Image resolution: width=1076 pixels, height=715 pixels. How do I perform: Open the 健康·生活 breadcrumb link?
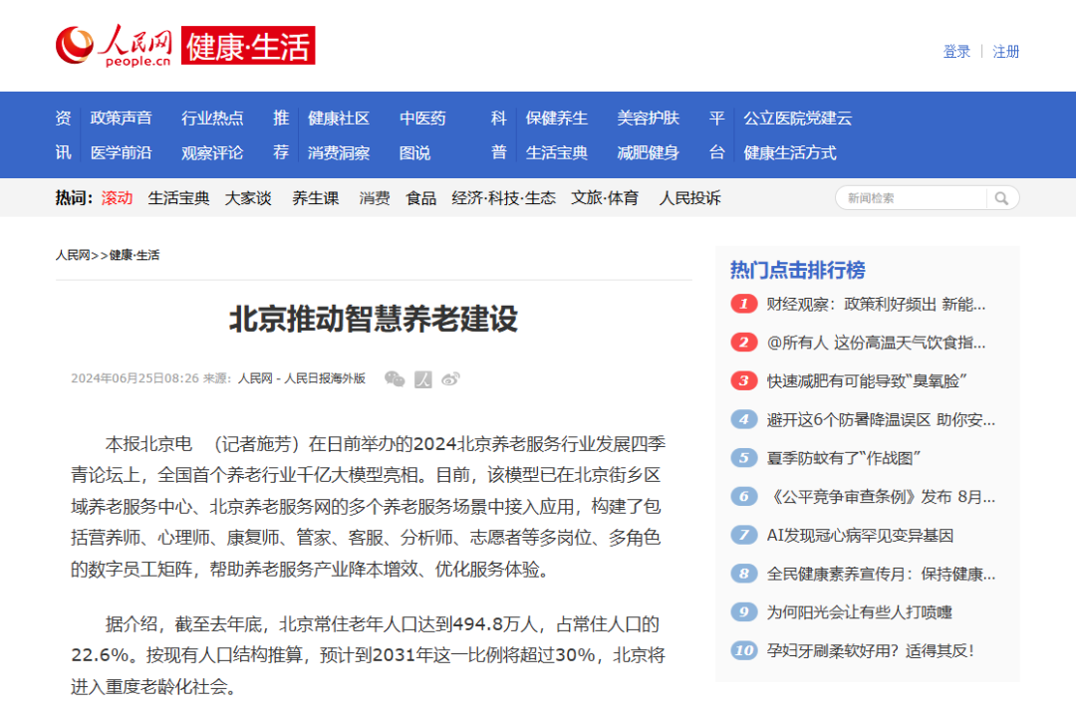(x=134, y=255)
